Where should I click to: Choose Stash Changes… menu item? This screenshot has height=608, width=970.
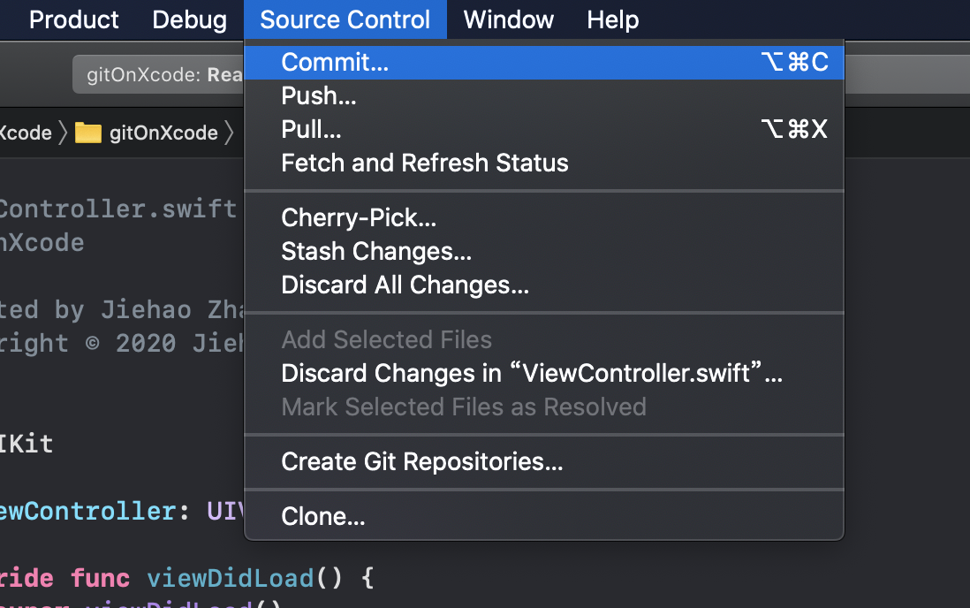coord(376,251)
